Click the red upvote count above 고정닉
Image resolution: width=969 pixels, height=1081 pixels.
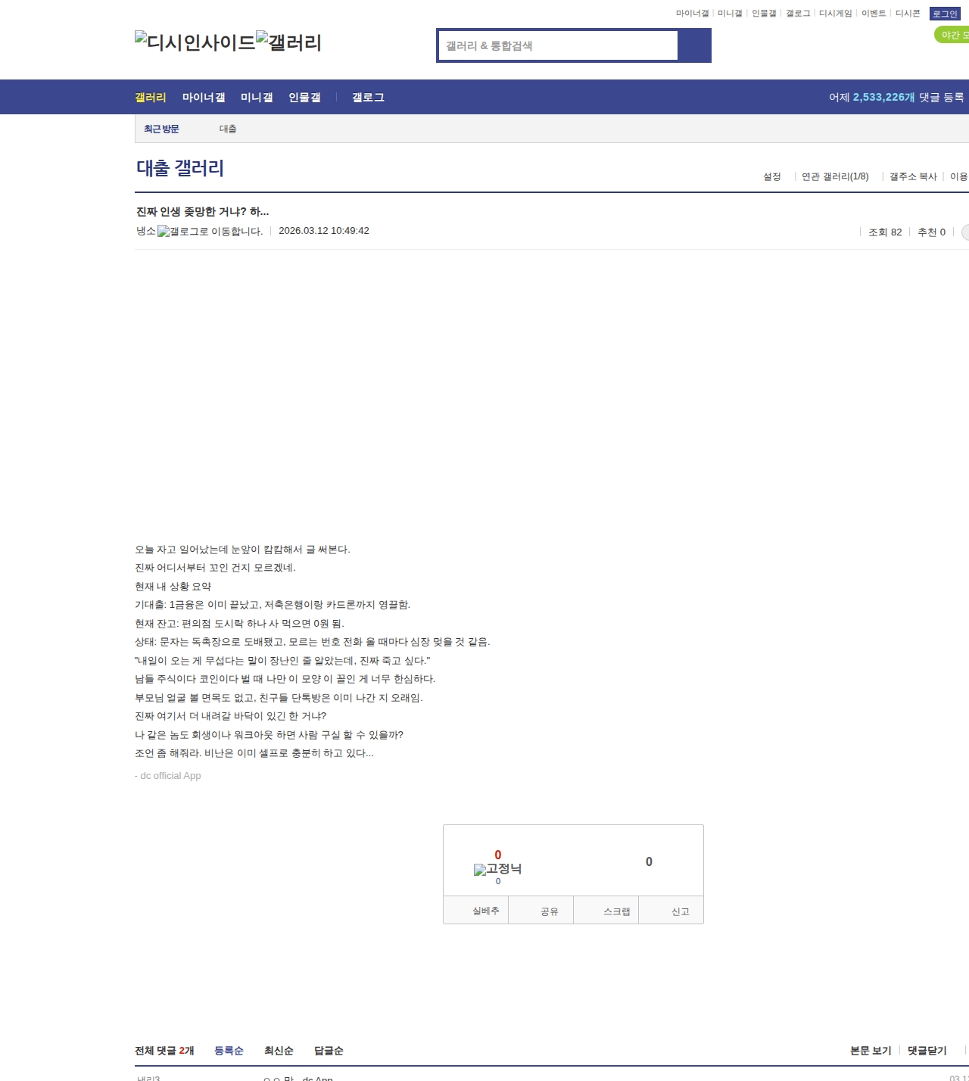click(498, 855)
